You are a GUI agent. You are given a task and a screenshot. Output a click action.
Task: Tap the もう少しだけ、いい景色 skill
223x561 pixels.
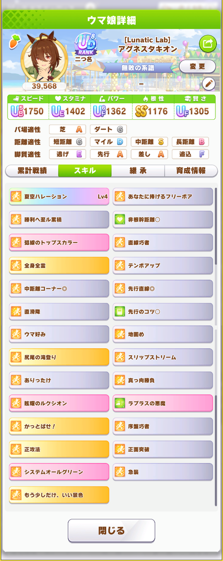click(x=59, y=495)
